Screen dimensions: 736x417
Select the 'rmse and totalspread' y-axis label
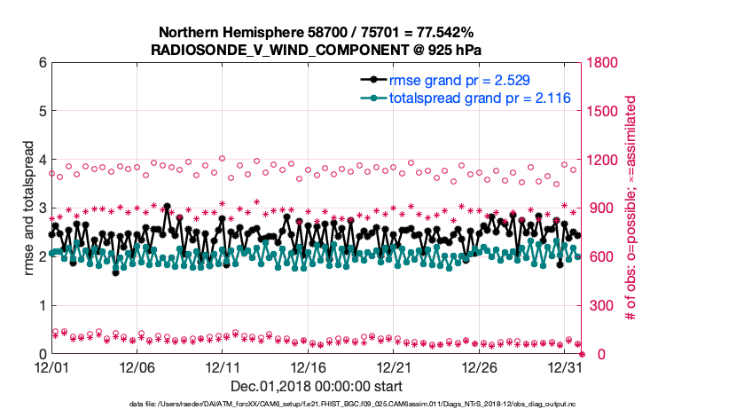(29, 208)
